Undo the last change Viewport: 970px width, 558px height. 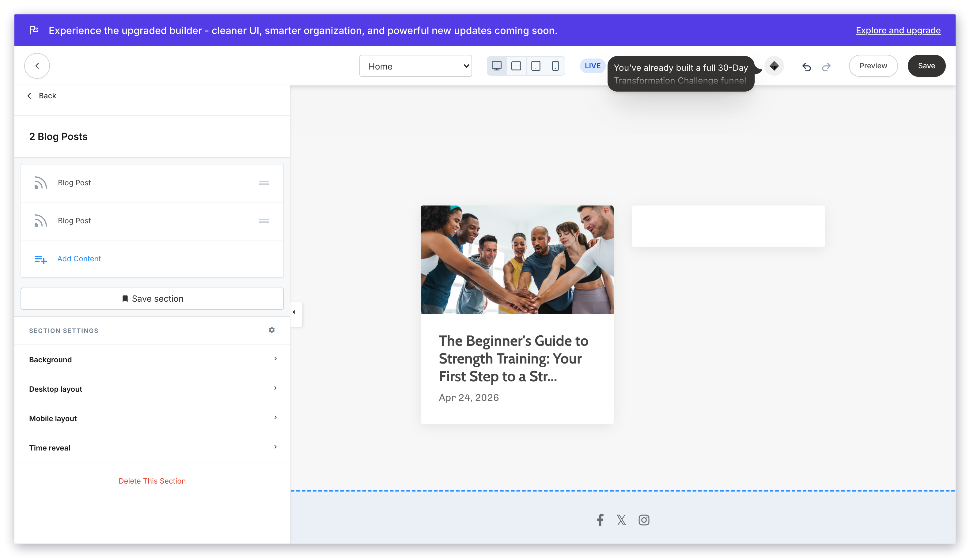point(806,67)
